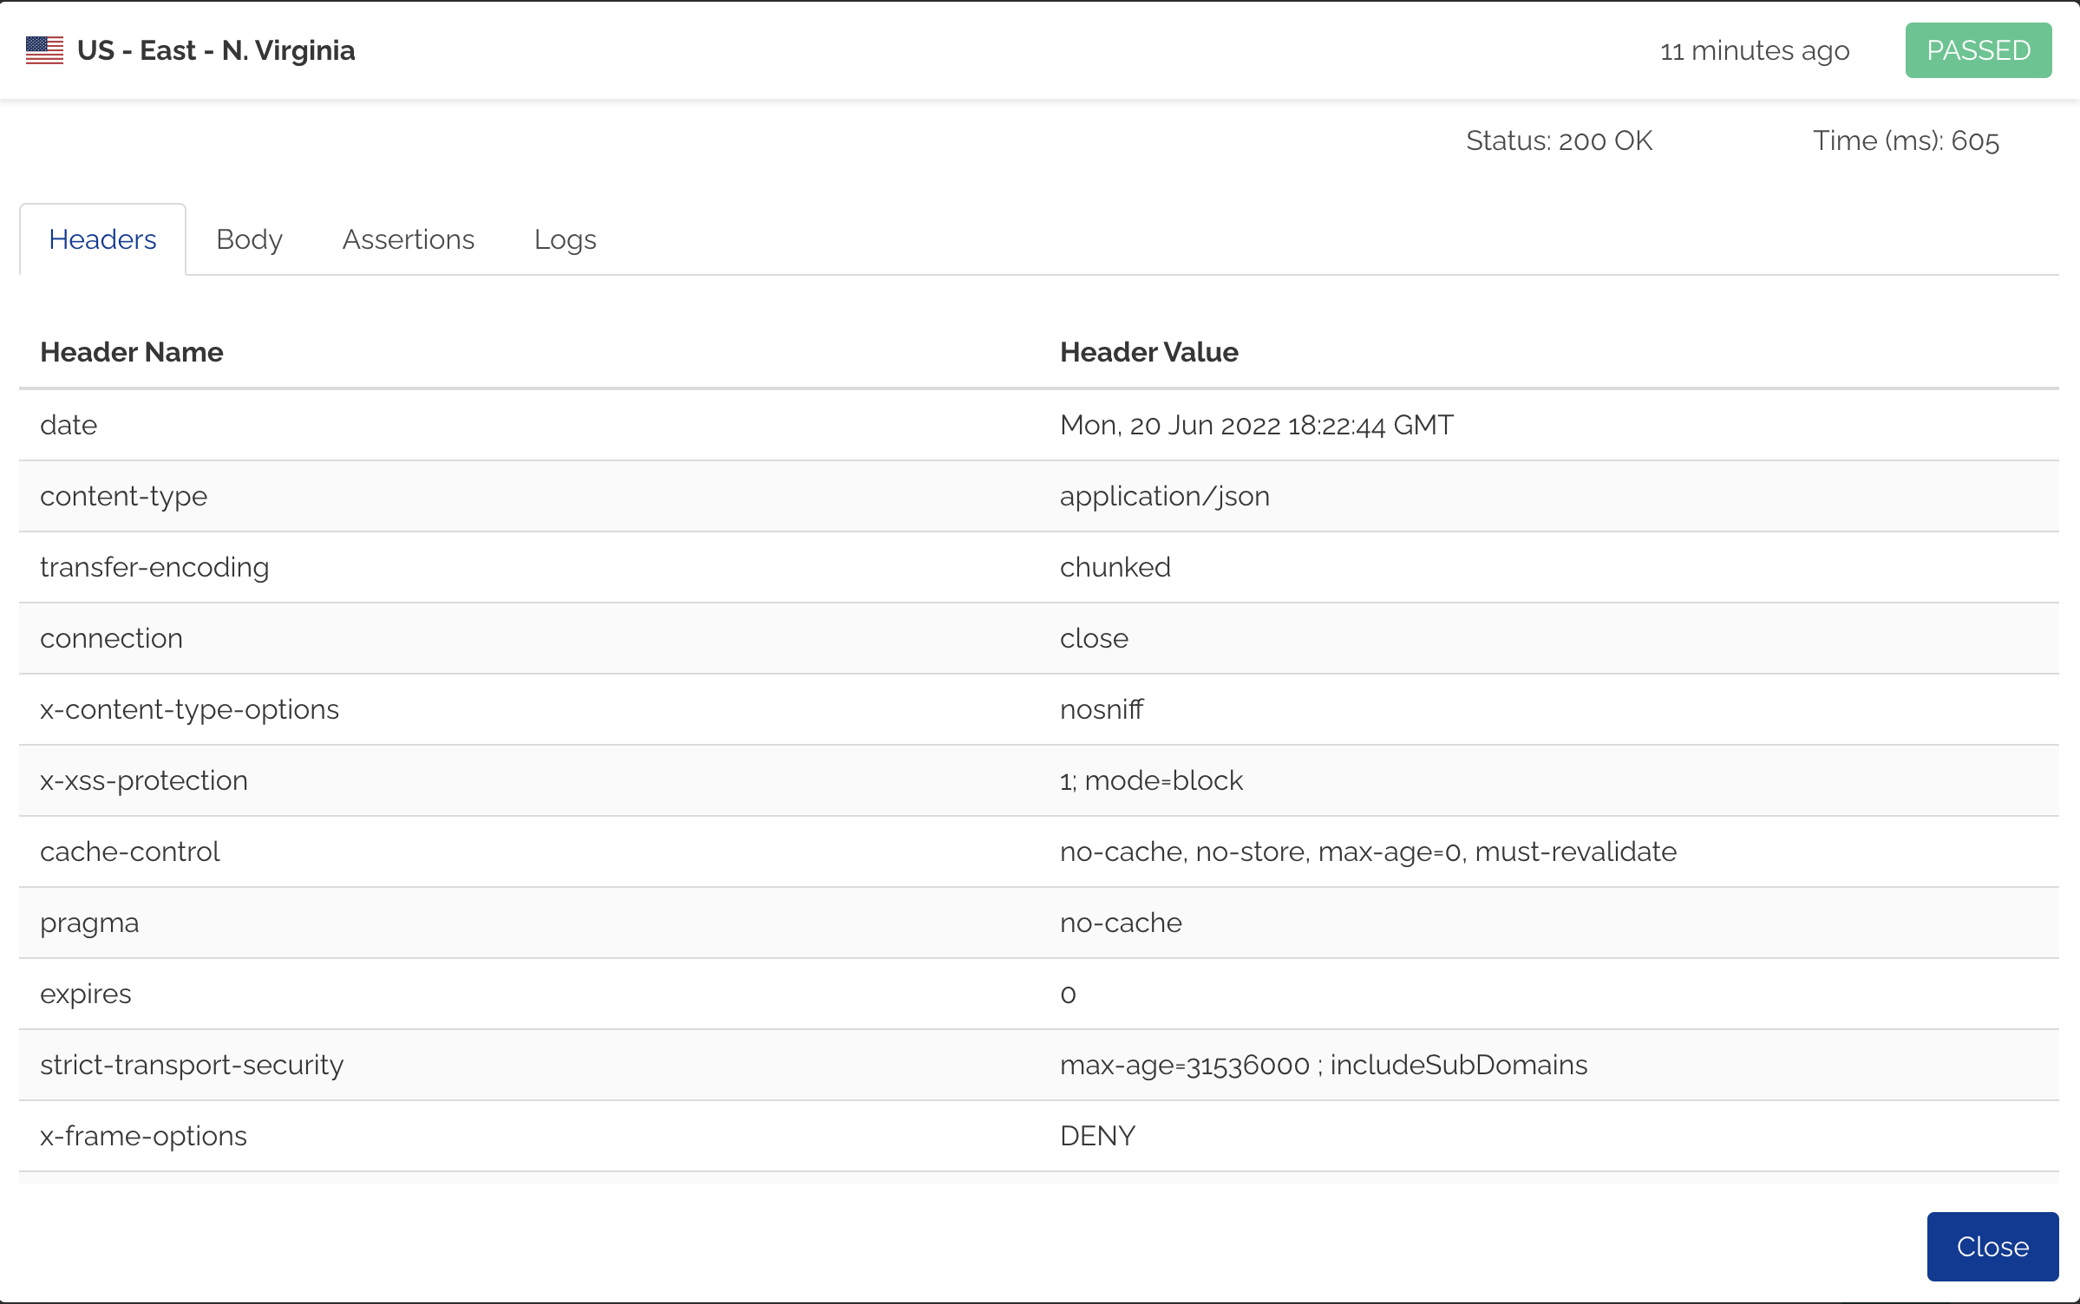
Task: Switch to the Body tab
Action: click(x=249, y=238)
